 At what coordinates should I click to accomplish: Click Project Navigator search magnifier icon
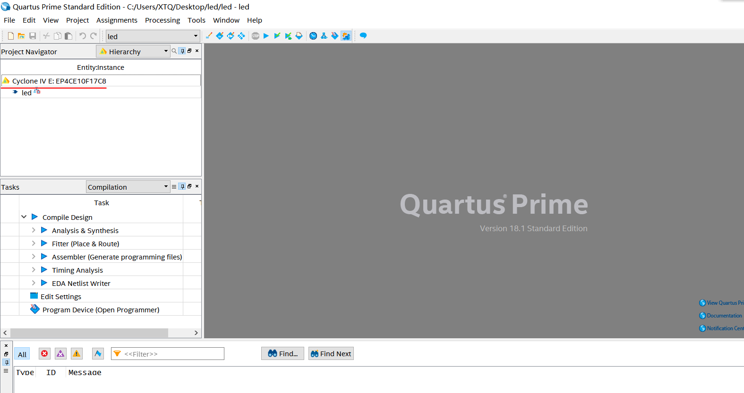coord(174,51)
